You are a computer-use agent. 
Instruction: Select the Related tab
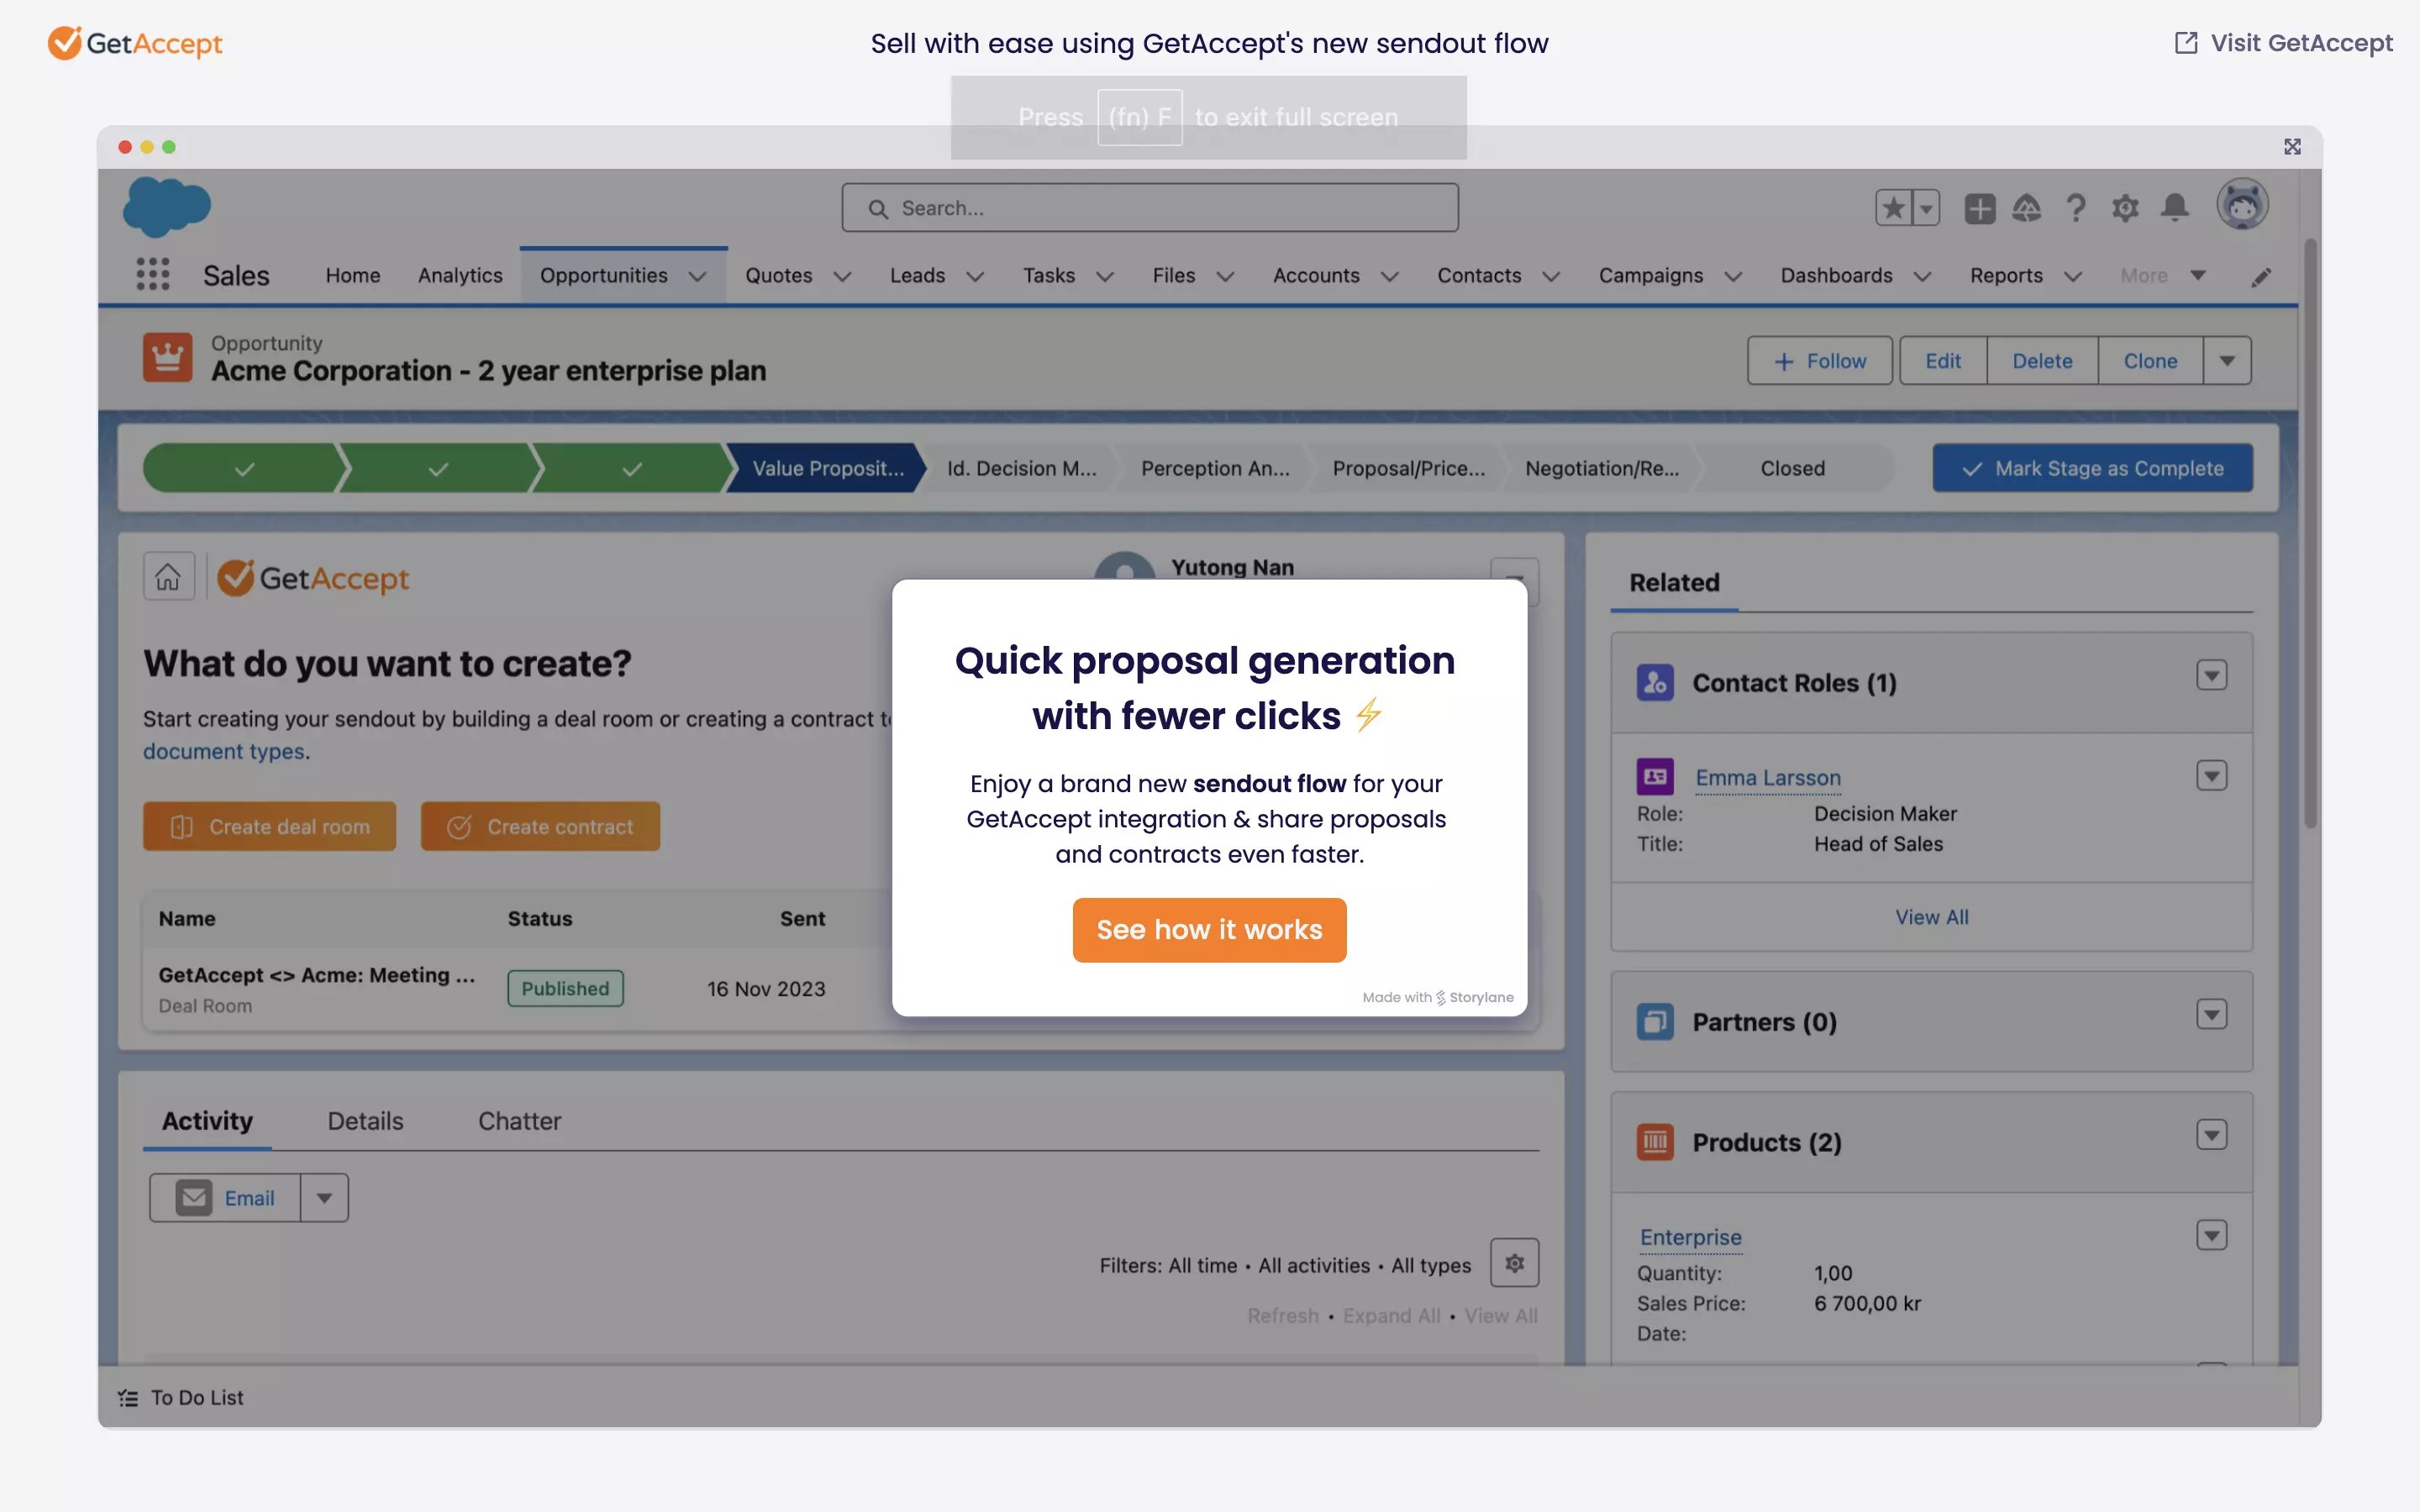tap(1674, 582)
